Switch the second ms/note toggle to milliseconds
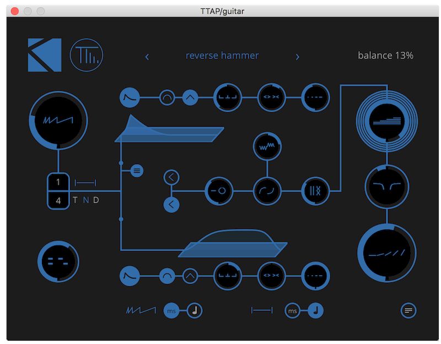The image size is (441, 344). point(293,310)
